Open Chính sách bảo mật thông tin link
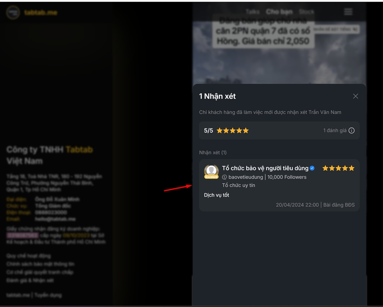This screenshot has width=383, height=307. point(40,264)
